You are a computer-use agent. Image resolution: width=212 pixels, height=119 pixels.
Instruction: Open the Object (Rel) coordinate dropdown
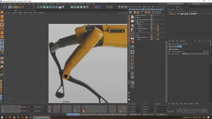coord(135,114)
